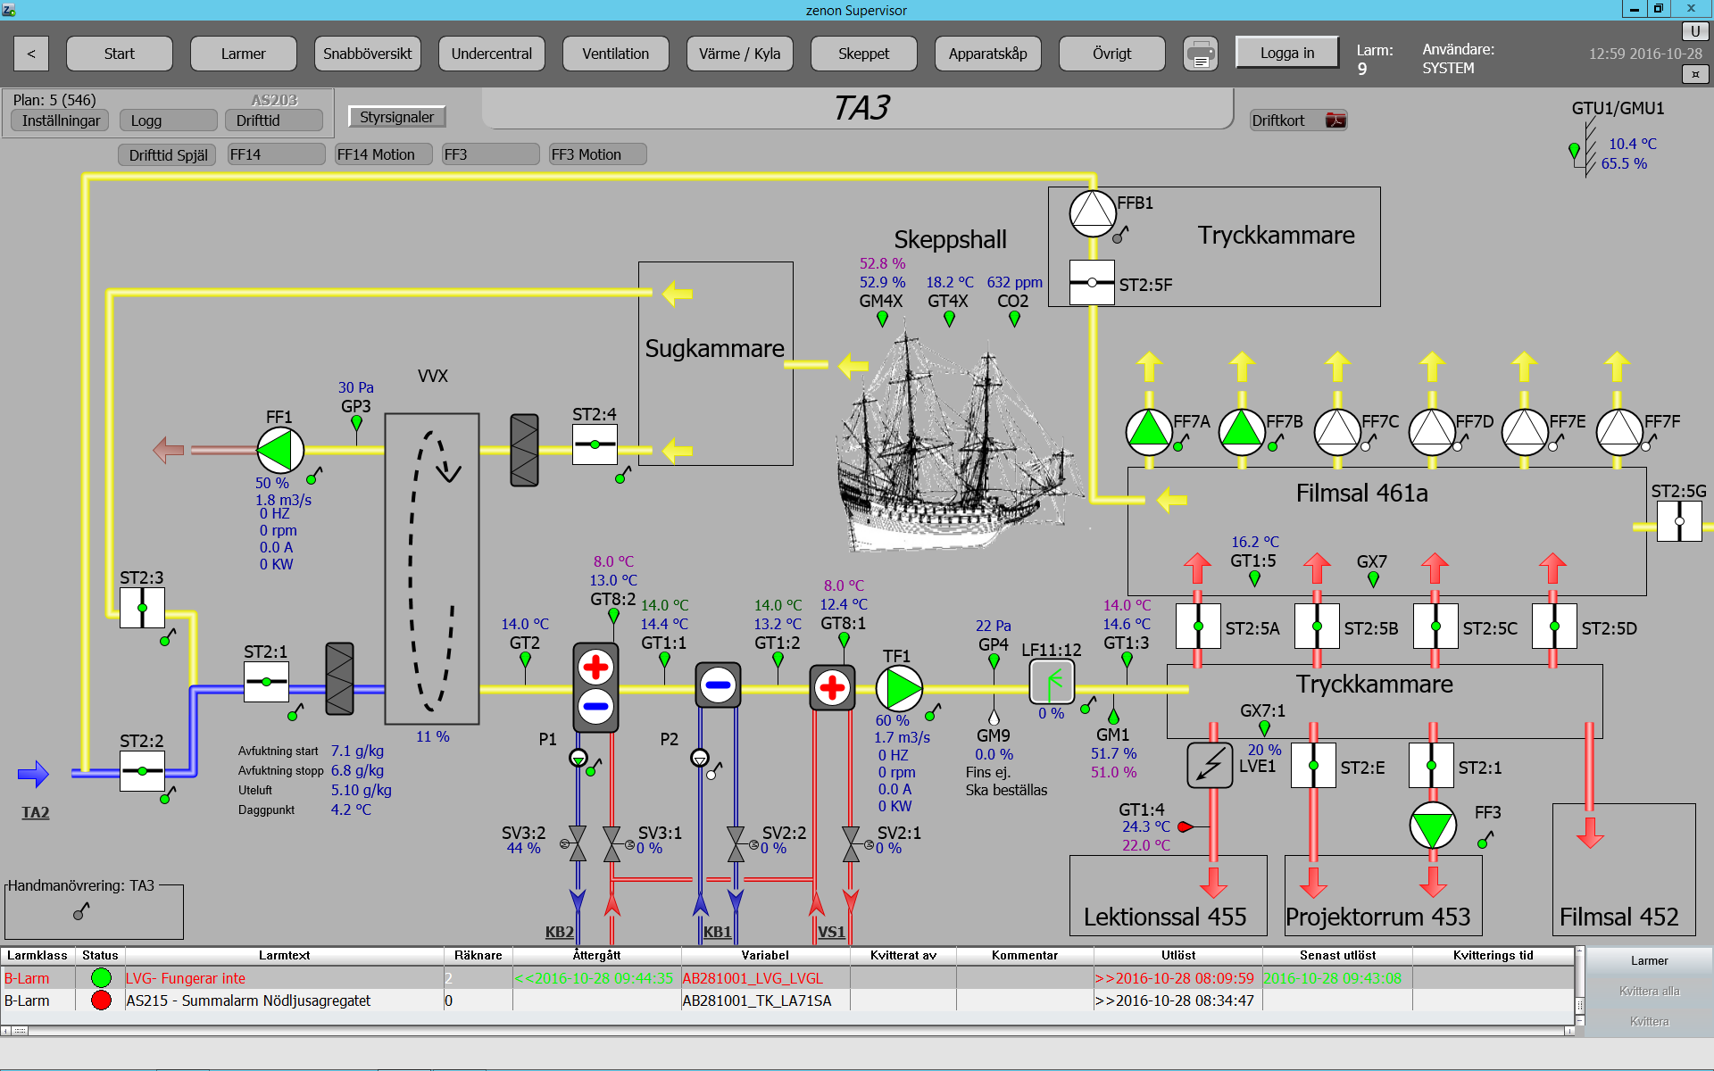Click the LF11:12 humidifier icon

pos(1052,683)
